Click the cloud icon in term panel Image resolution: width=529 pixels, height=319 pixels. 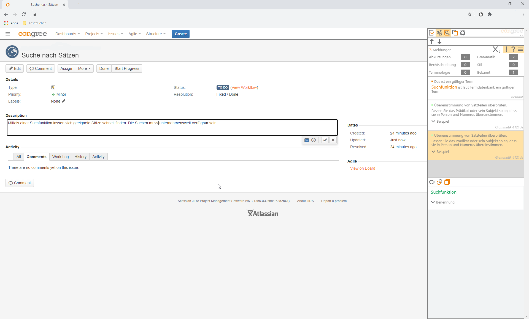pos(432,182)
